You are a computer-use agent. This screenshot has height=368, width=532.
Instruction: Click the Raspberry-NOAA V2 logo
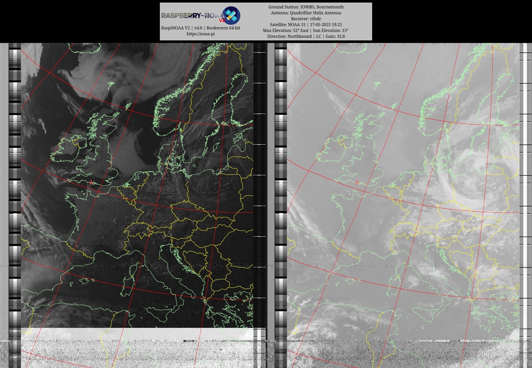(201, 16)
